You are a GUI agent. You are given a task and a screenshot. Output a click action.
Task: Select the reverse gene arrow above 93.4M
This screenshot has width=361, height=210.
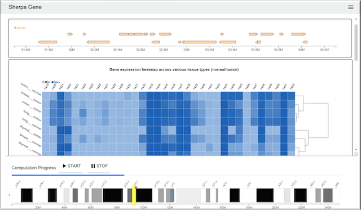[x=227, y=42]
